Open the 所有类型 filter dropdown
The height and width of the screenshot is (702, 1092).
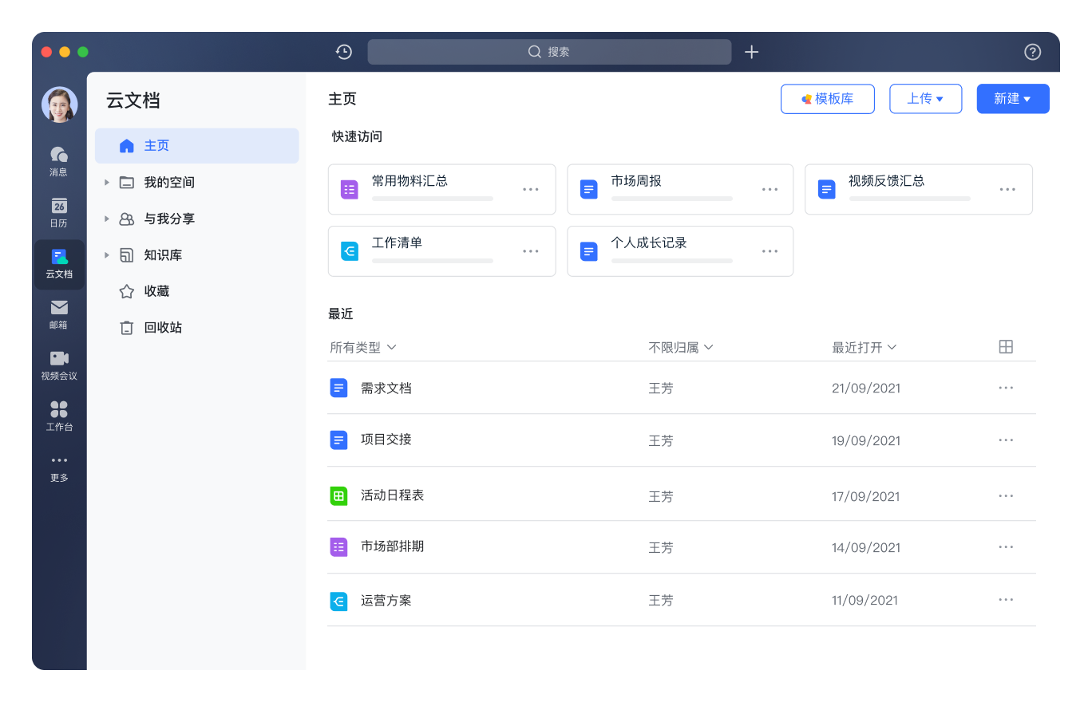(363, 348)
